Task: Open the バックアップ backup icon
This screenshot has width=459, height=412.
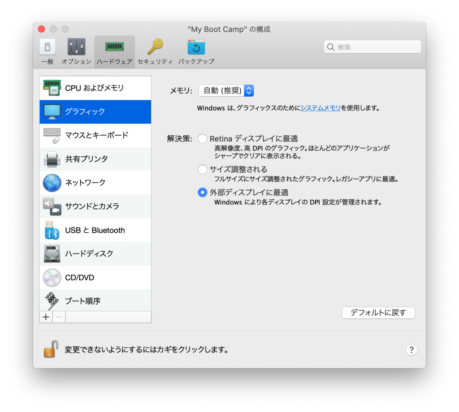Action: [196, 47]
